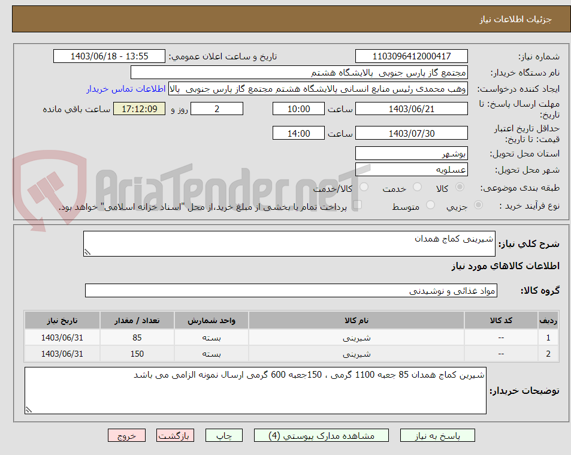Click quantity cell '85' in row 1
This screenshot has width=571, height=455.
(x=137, y=338)
